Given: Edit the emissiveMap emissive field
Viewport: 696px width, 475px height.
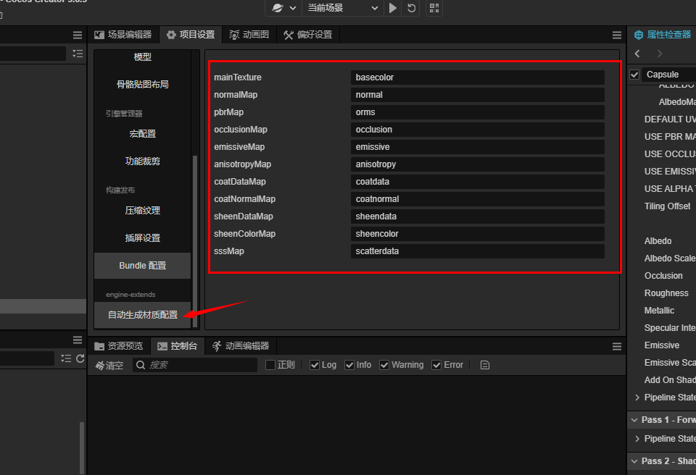Looking at the screenshot, I should coord(477,147).
